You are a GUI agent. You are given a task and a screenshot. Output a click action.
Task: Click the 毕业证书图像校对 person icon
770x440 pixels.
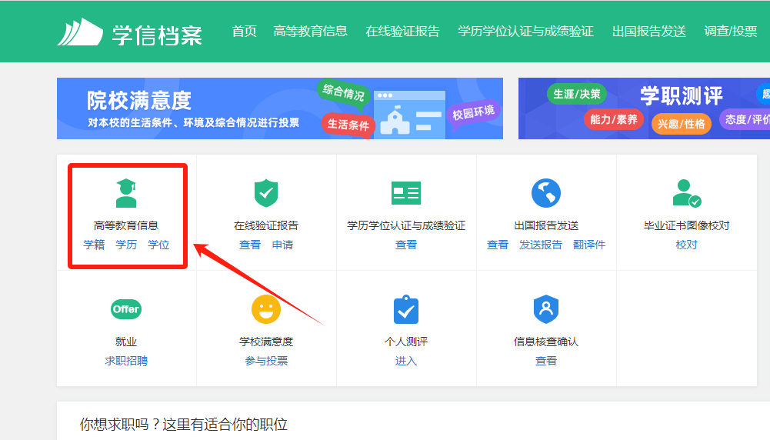pyautogui.click(x=686, y=193)
